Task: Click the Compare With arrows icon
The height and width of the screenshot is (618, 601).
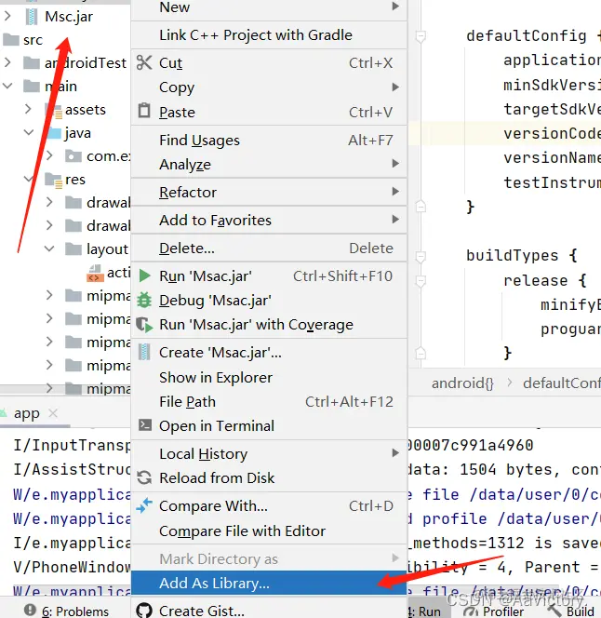Action: point(144,505)
